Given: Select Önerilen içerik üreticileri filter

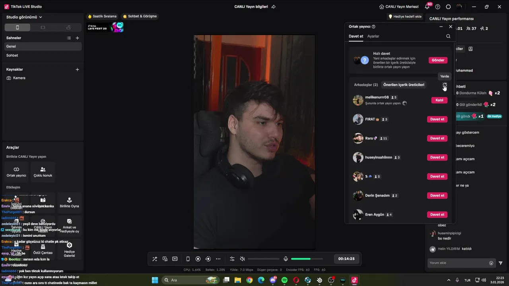Looking at the screenshot, I should coord(404,85).
